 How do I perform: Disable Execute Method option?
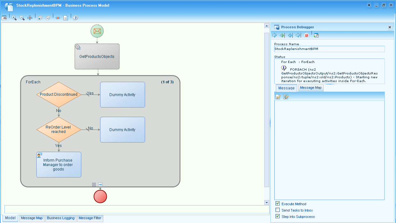(x=277, y=204)
